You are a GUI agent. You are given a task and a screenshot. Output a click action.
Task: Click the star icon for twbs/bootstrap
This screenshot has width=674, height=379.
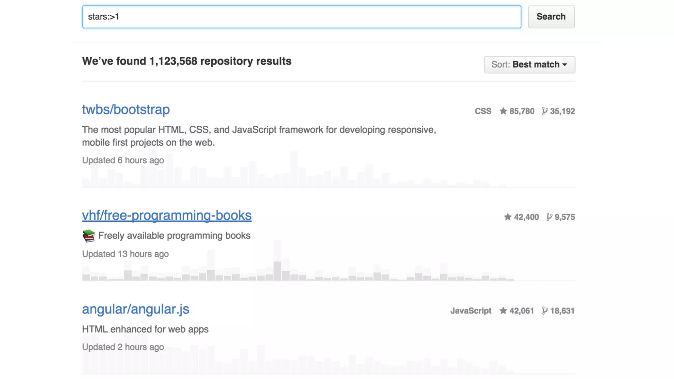pos(503,111)
